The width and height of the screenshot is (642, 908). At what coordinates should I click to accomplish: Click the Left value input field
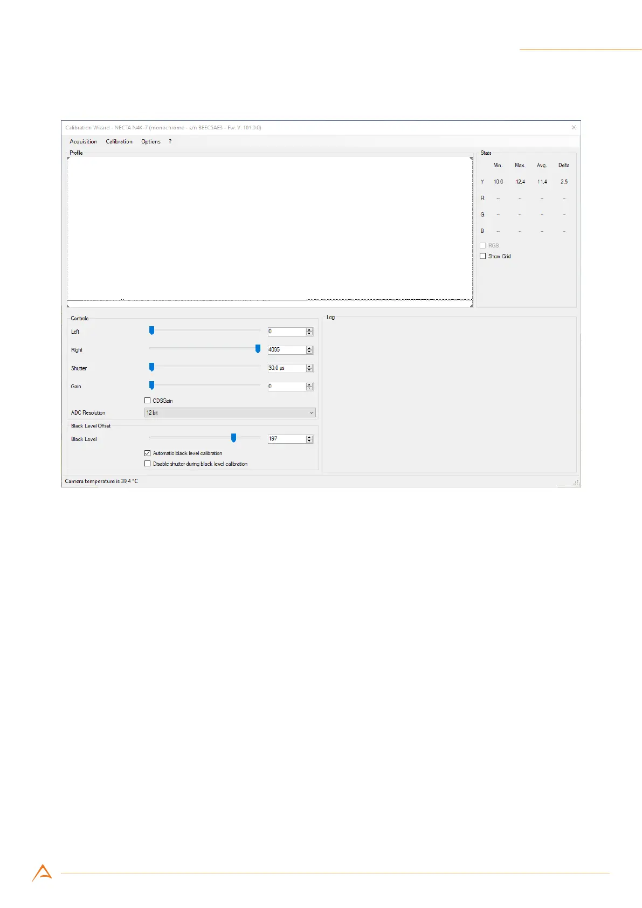(287, 332)
